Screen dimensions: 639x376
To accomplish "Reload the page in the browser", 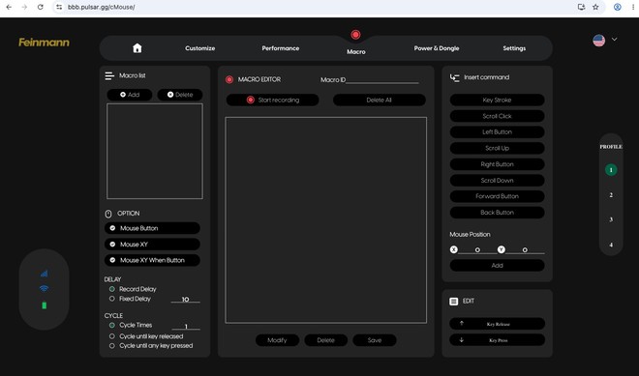I will pyautogui.click(x=40, y=7).
